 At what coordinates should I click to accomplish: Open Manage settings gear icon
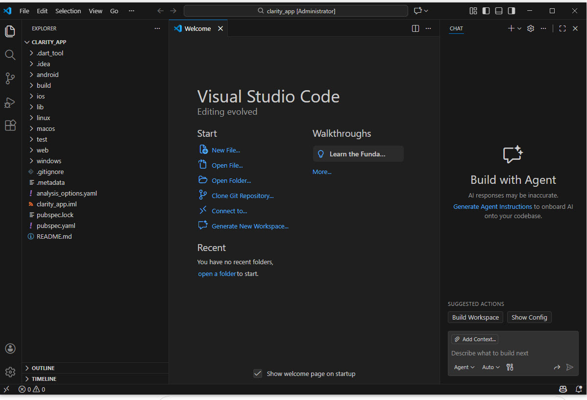point(10,372)
